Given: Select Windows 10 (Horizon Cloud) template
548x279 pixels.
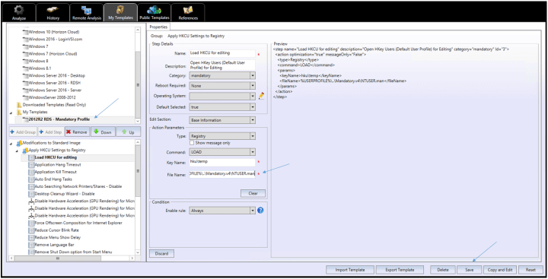Looking at the screenshot, I should [x=54, y=32].
